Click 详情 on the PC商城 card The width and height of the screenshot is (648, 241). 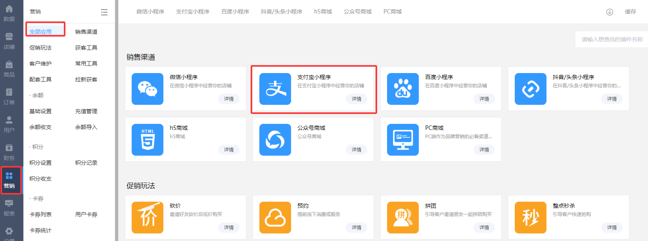(484, 150)
